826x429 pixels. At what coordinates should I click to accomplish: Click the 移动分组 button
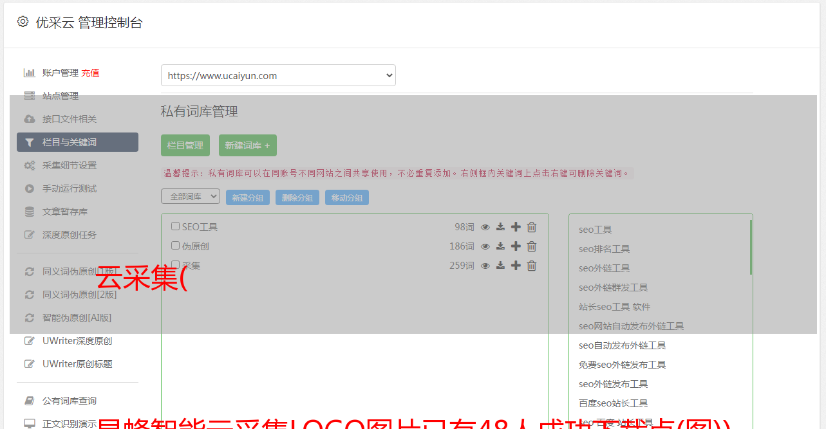[347, 197]
